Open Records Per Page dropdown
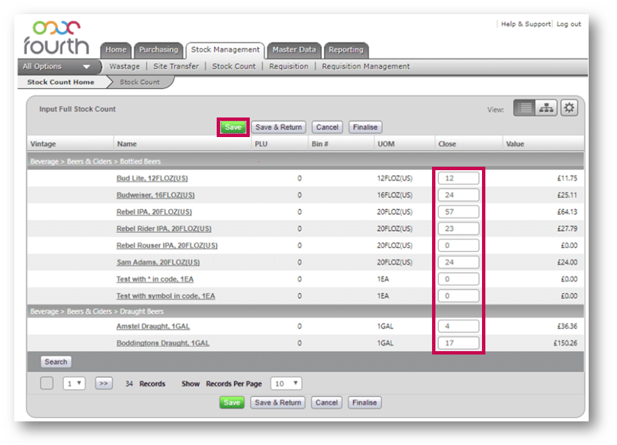Viewport: 617px width, 445px height. [286, 384]
